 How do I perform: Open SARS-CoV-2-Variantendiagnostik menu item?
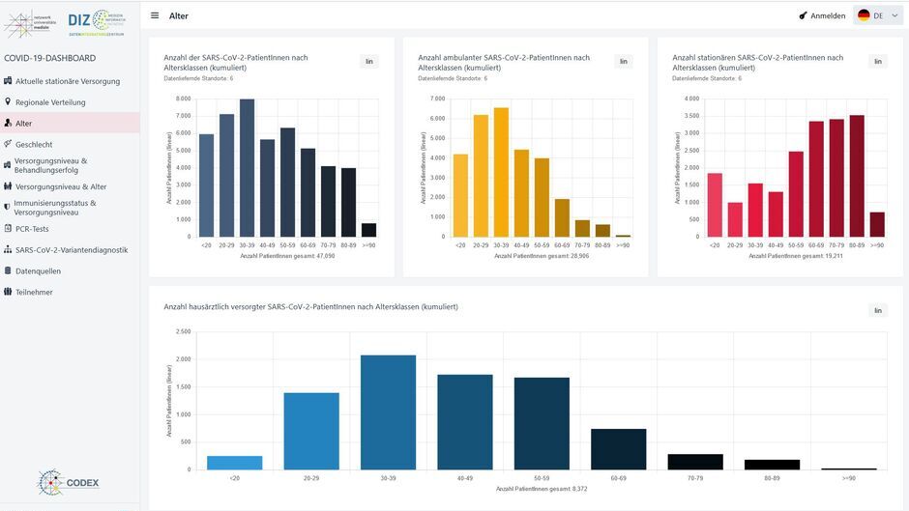[x=70, y=250]
